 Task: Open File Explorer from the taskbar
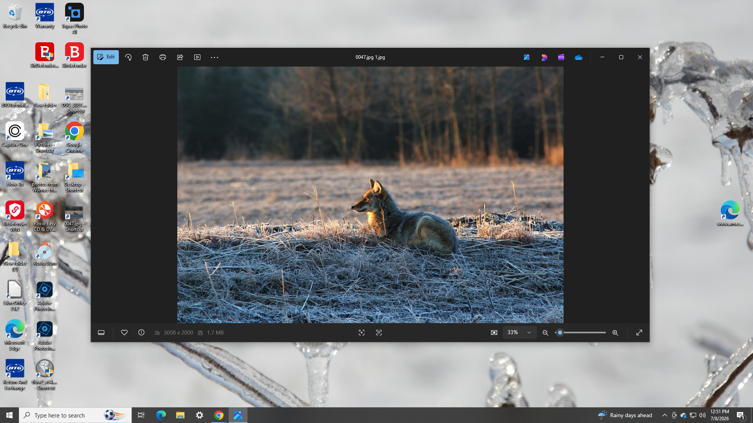point(180,415)
